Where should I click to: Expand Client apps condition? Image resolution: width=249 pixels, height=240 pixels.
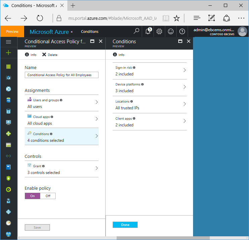[149, 122]
